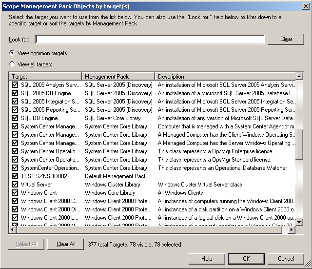Click the horizontal scrollbar thumb
The width and height of the screenshot is (312, 269).
point(150,230)
